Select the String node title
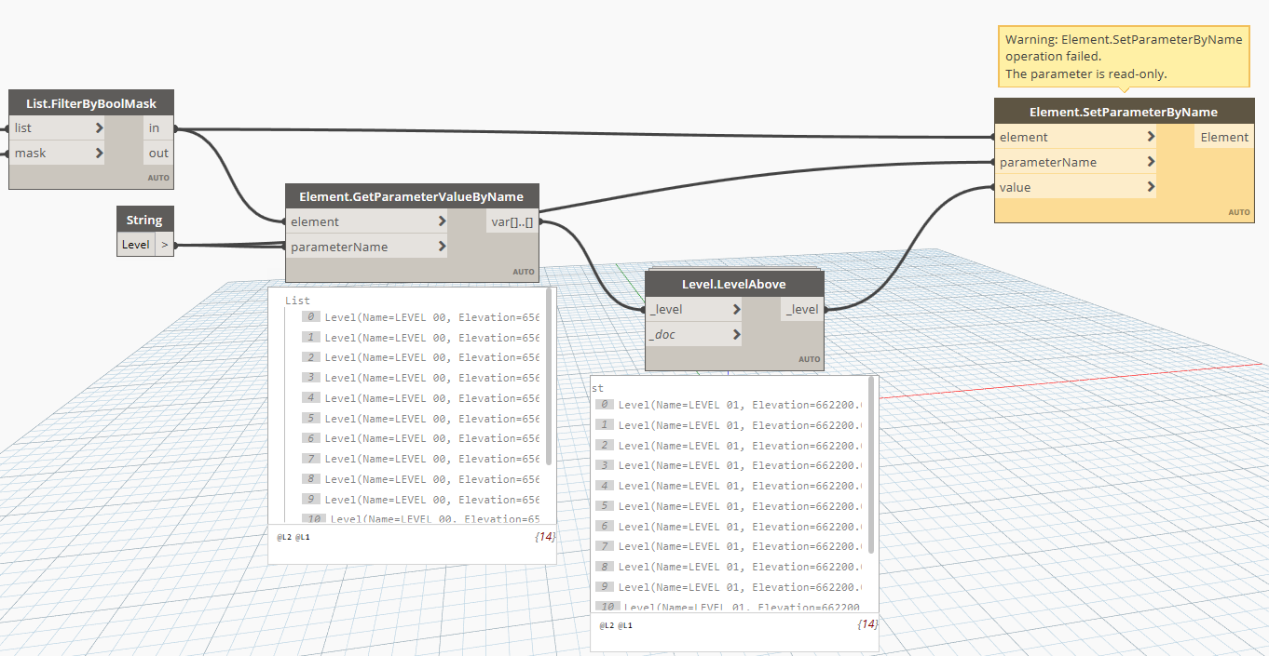1269x656 pixels. [144, 220]
